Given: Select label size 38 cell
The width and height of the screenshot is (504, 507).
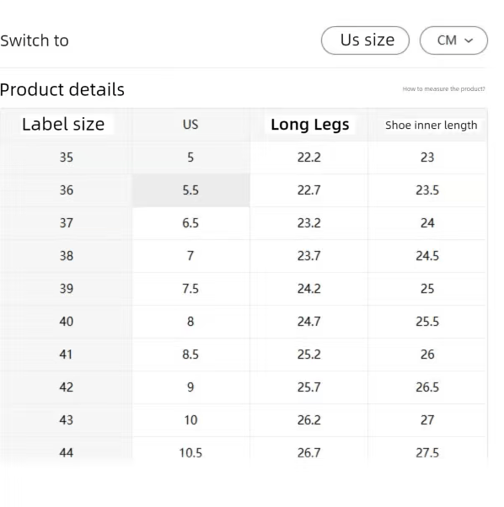Looking at the screenshot, I should click(x=67, y=256).
